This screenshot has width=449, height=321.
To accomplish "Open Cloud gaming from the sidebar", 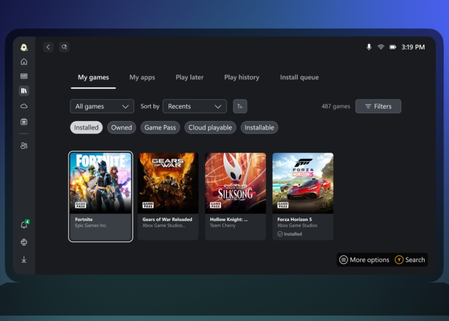I will click(24, 106).
